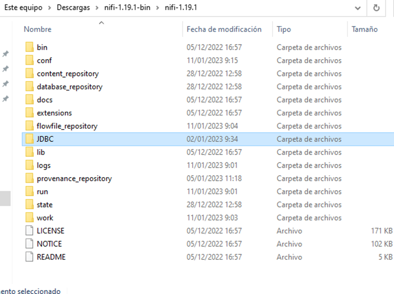Click the flowfile_repository date 11/01/2023 9:04
The width and height of the screenshot is (394, 294).
coord(212,126)
